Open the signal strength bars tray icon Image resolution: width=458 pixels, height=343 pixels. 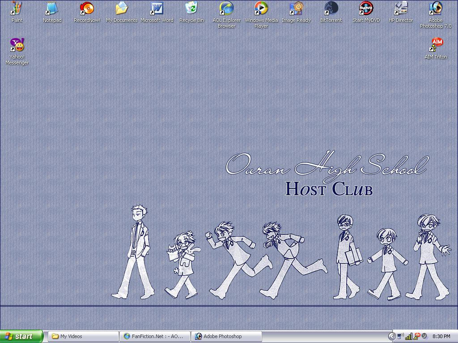click(x=409, y=336)
